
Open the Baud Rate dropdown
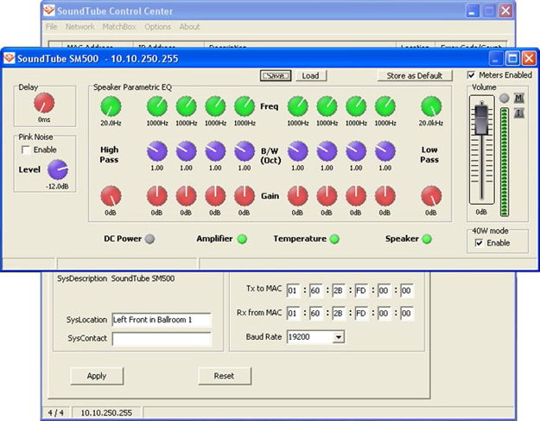339,337
